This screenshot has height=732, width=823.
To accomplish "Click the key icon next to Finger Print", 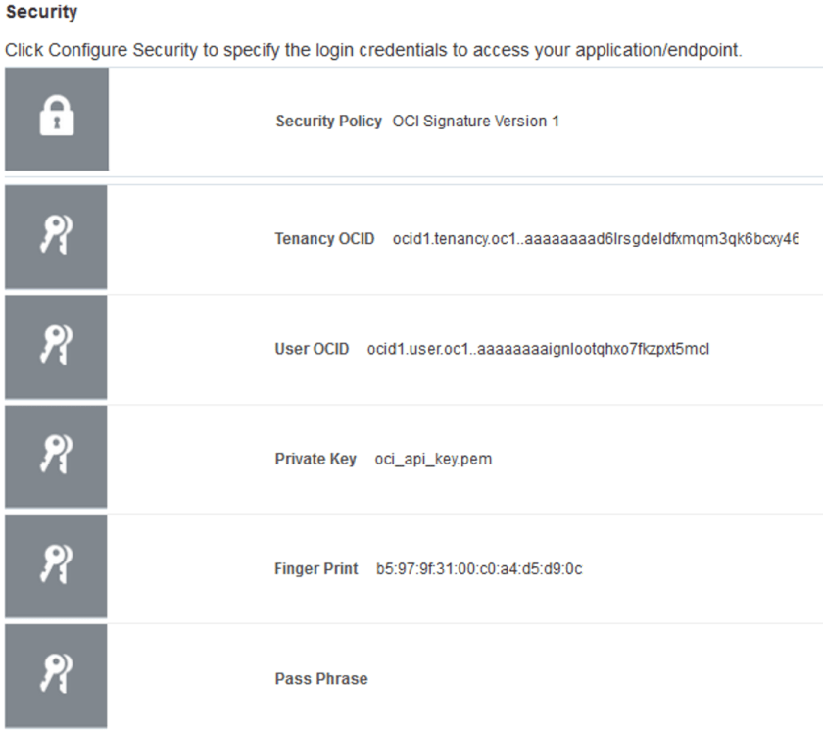I will [x=56, y=568].
